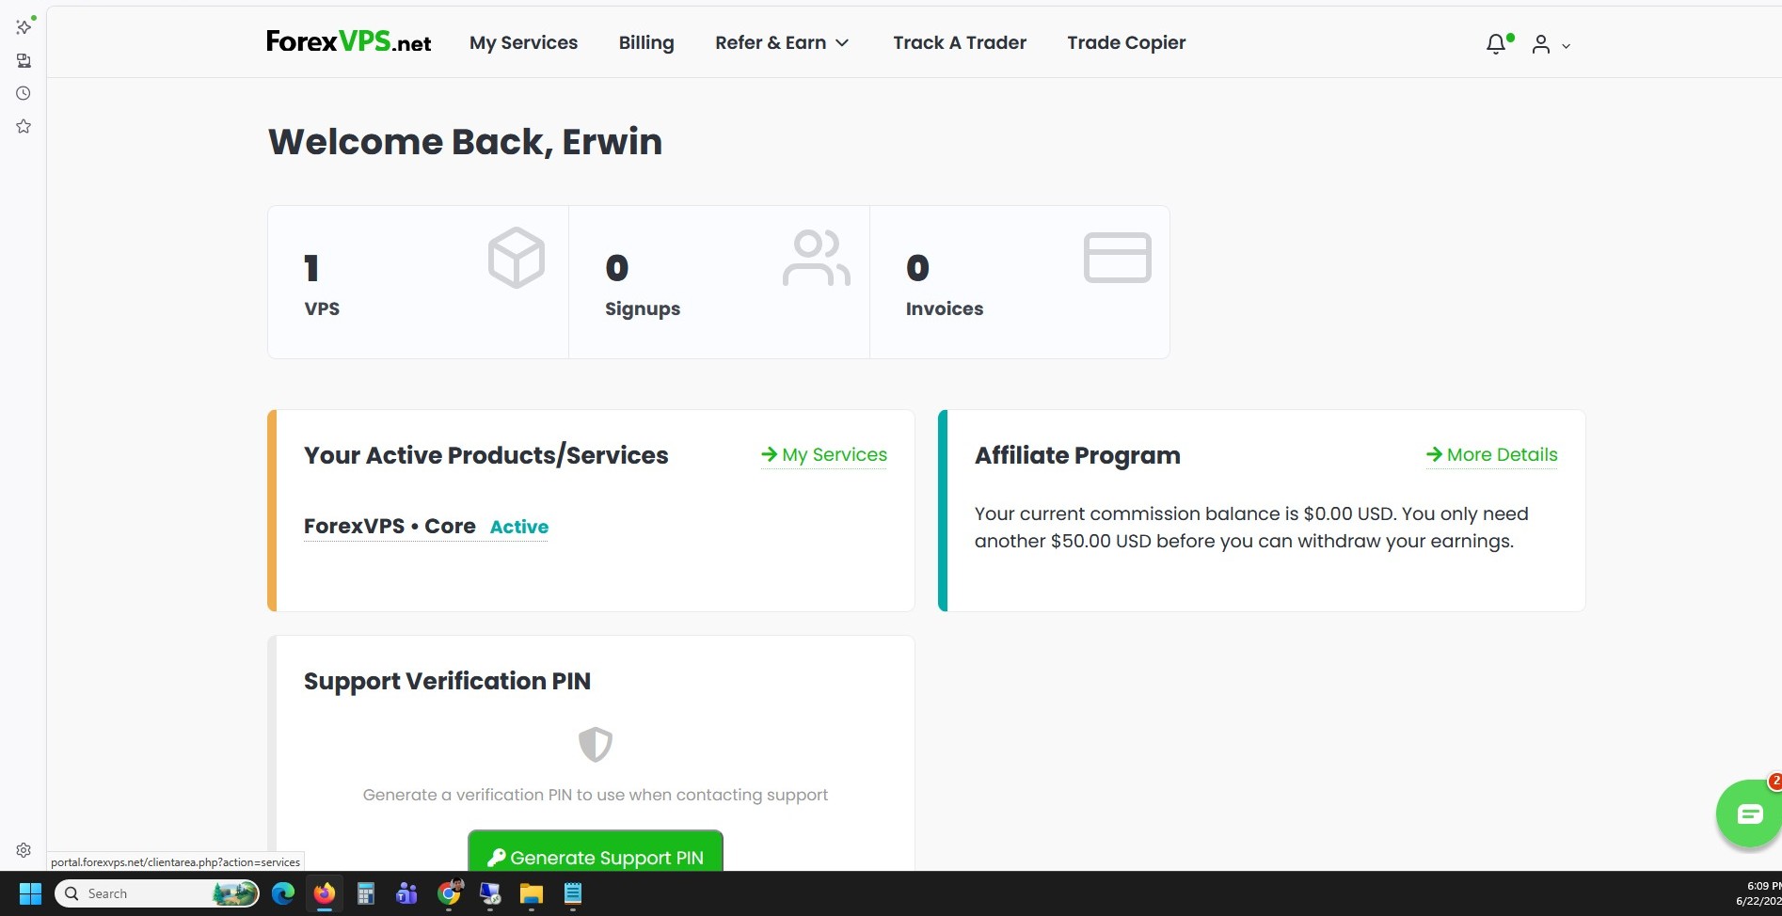1782x916 pixels.
Task: Click the ForexVPS.net logo
Action: click(x=348, y=41)
